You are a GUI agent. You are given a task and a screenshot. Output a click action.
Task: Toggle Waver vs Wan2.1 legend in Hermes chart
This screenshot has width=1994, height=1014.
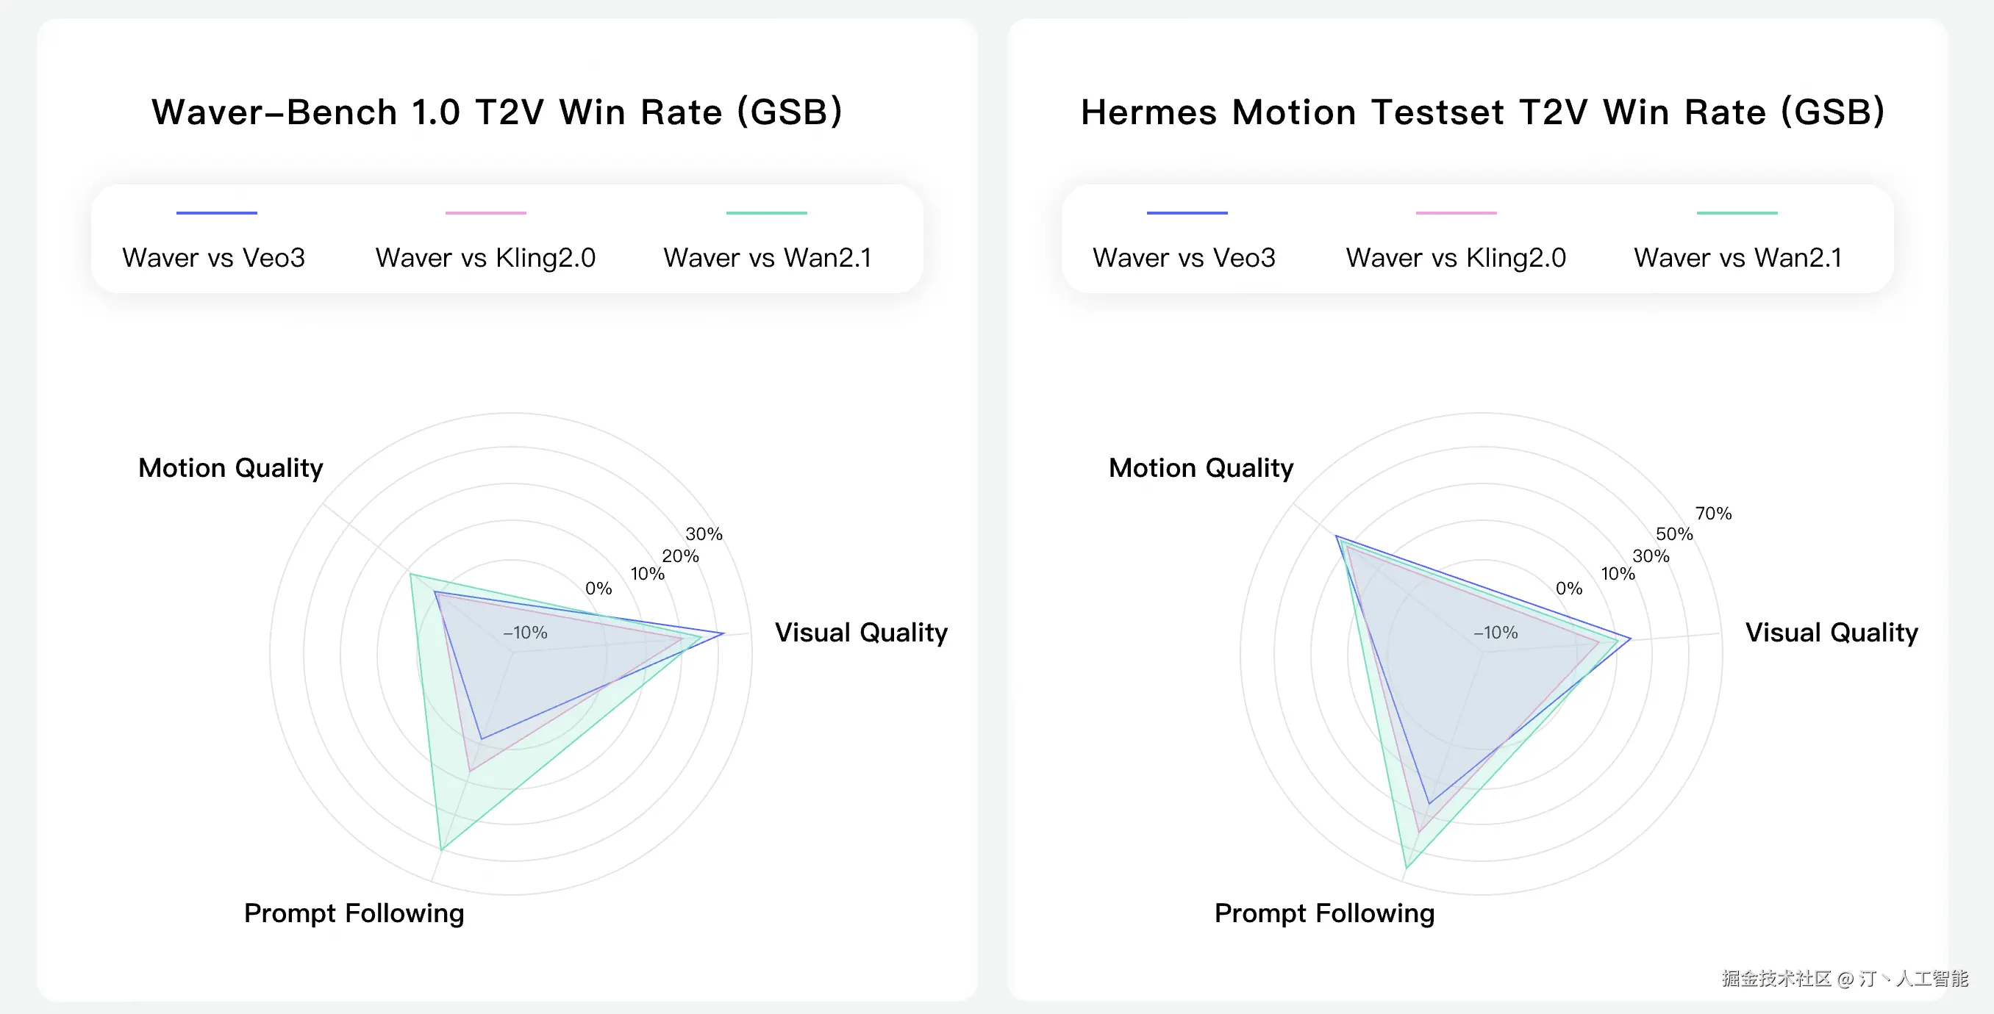pos(1738,258)
